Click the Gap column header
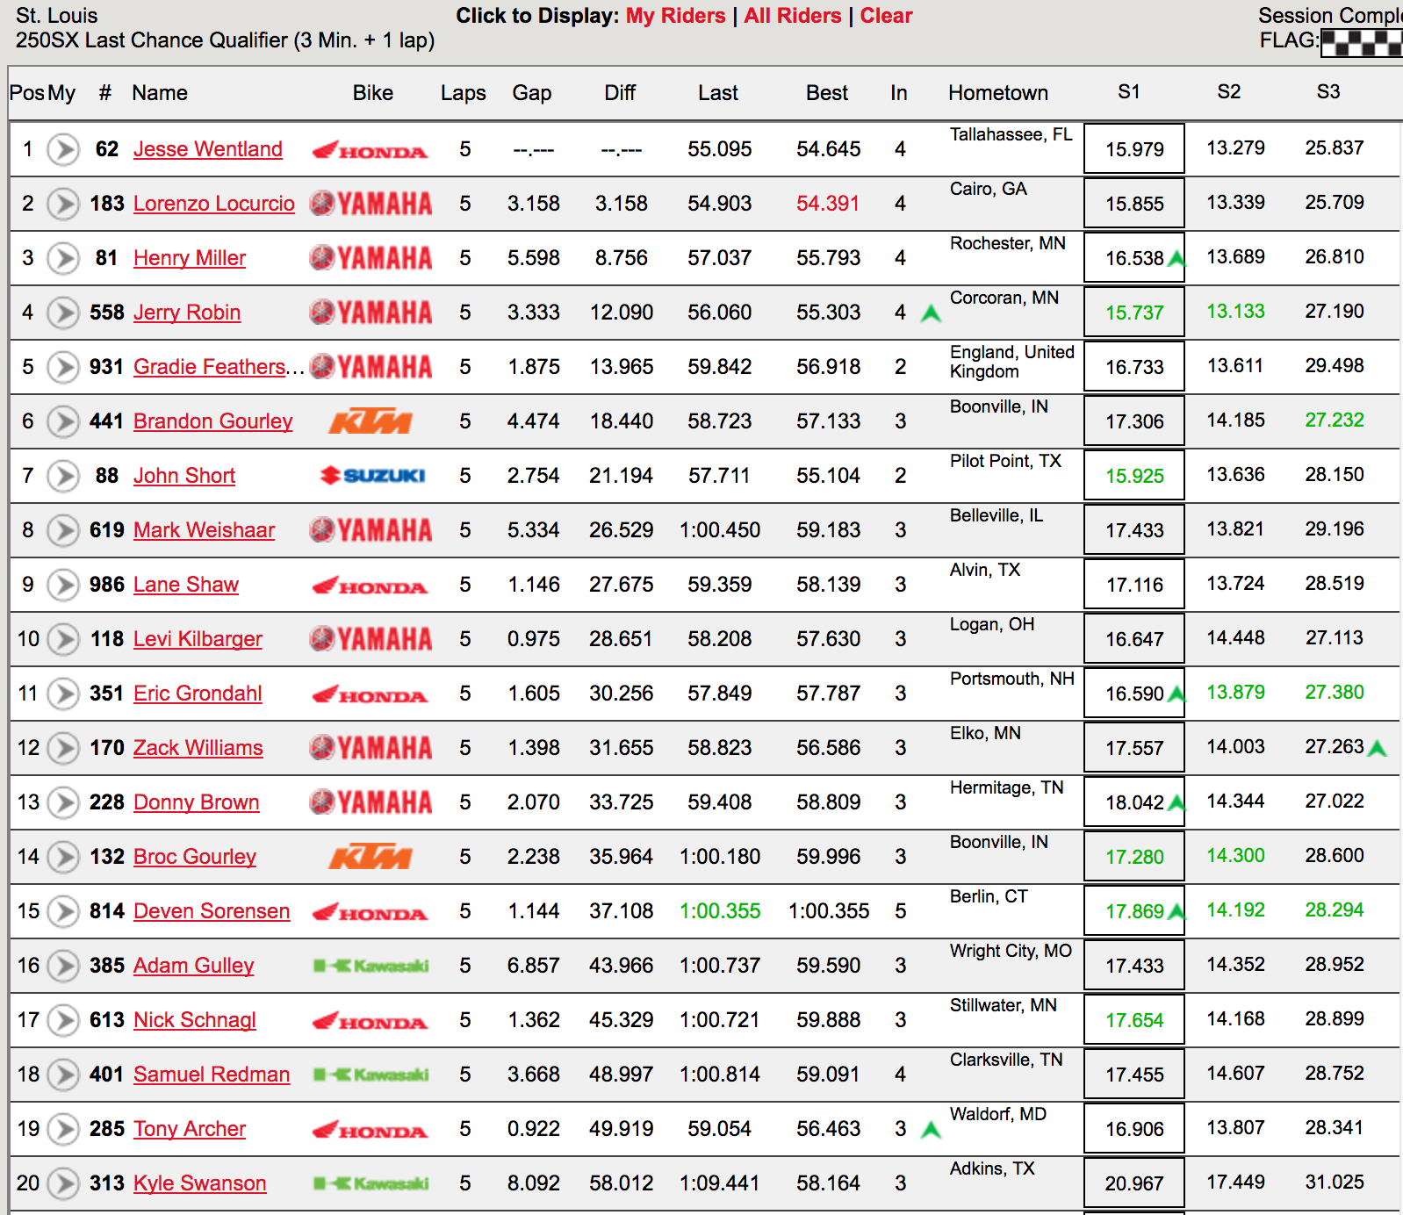This screenshot has height=1215, width=1403. (x=532, y=93)
